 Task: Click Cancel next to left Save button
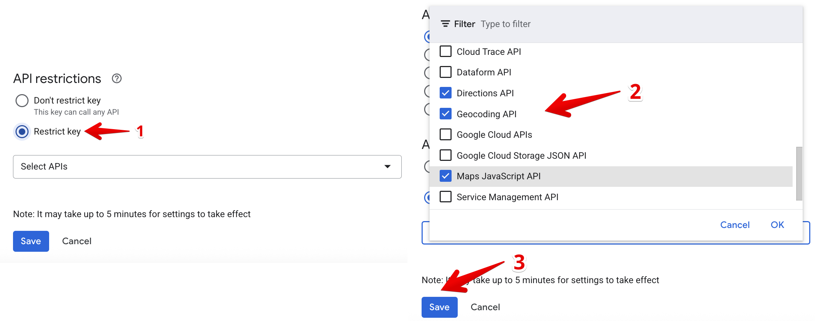coord(77,241)
